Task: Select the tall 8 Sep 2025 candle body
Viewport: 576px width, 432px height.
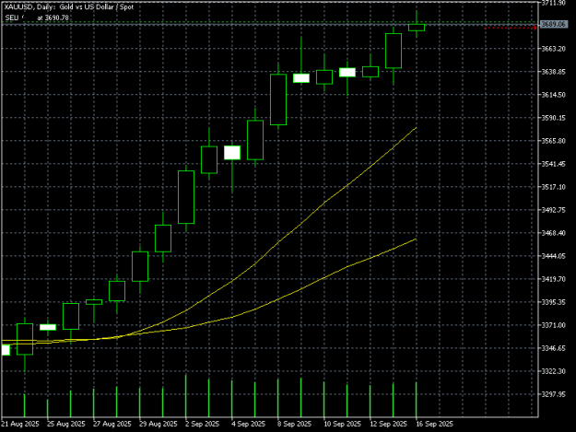Action: pos(278,99)
